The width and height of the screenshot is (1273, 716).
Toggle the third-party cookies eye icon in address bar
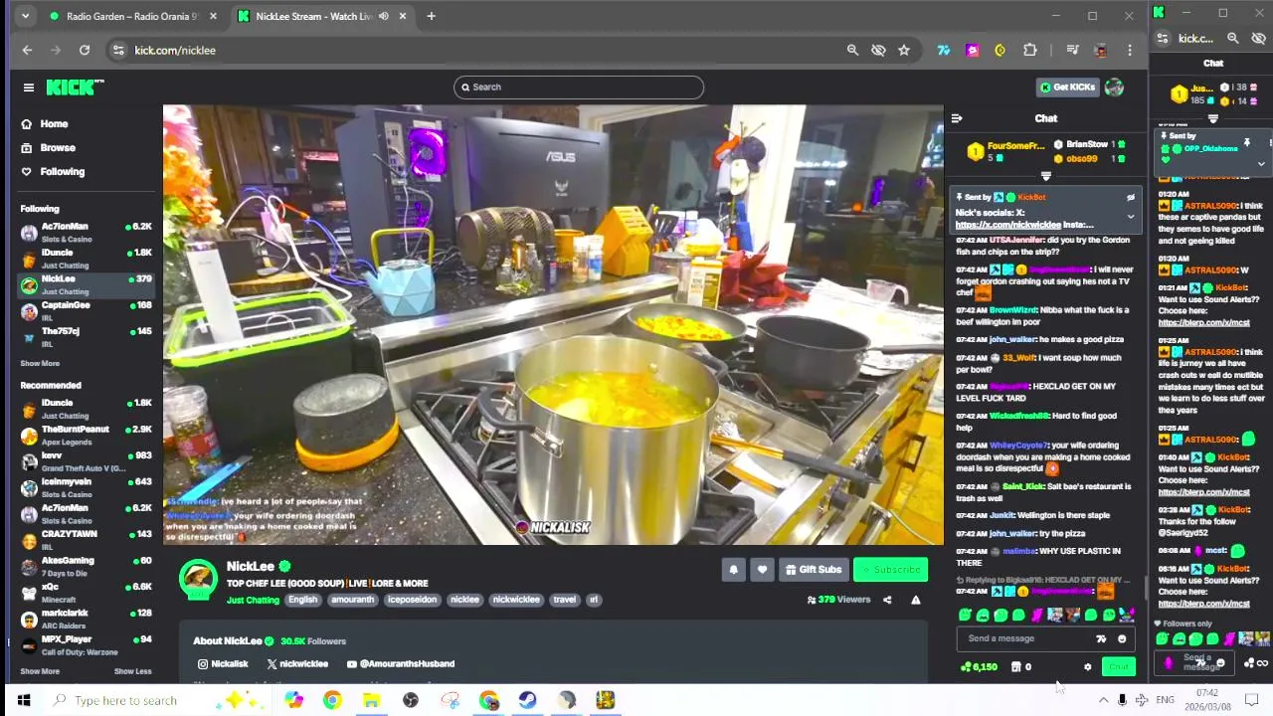tap(878, 50)
